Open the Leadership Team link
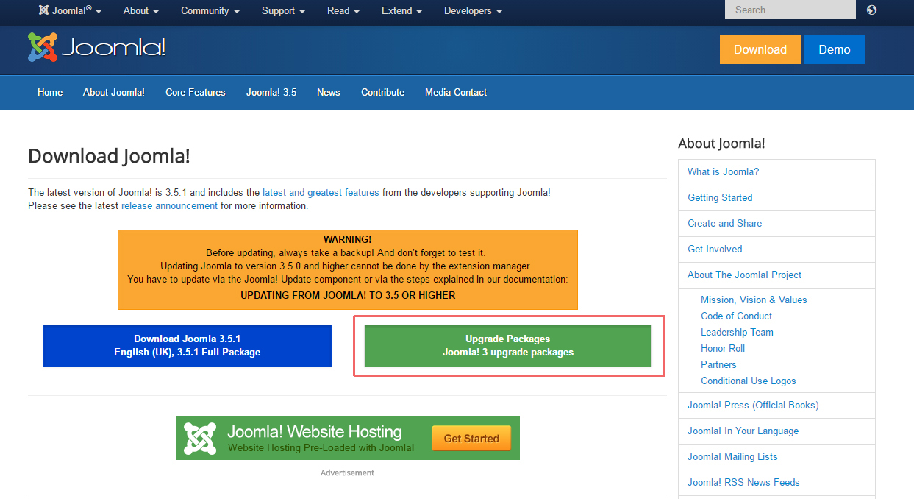This screenshot has width=914, height=499. pyautogui.click(x=737, y=332)
